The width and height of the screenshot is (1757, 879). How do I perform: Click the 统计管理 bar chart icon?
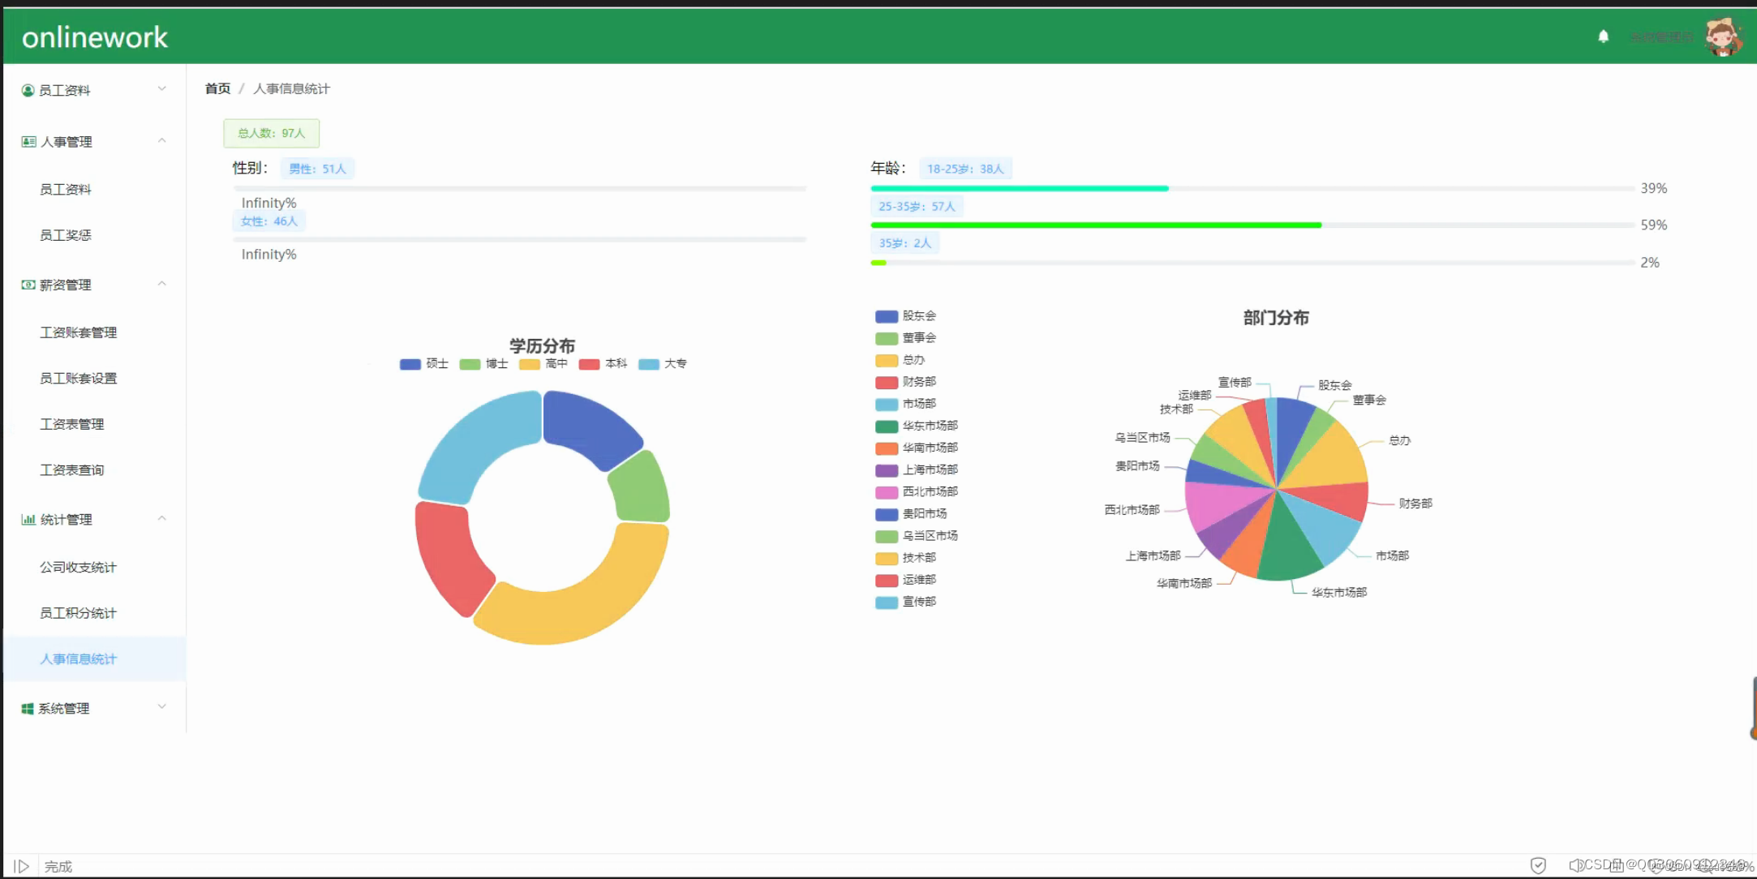pyautogui.click(x=28, y=520)
